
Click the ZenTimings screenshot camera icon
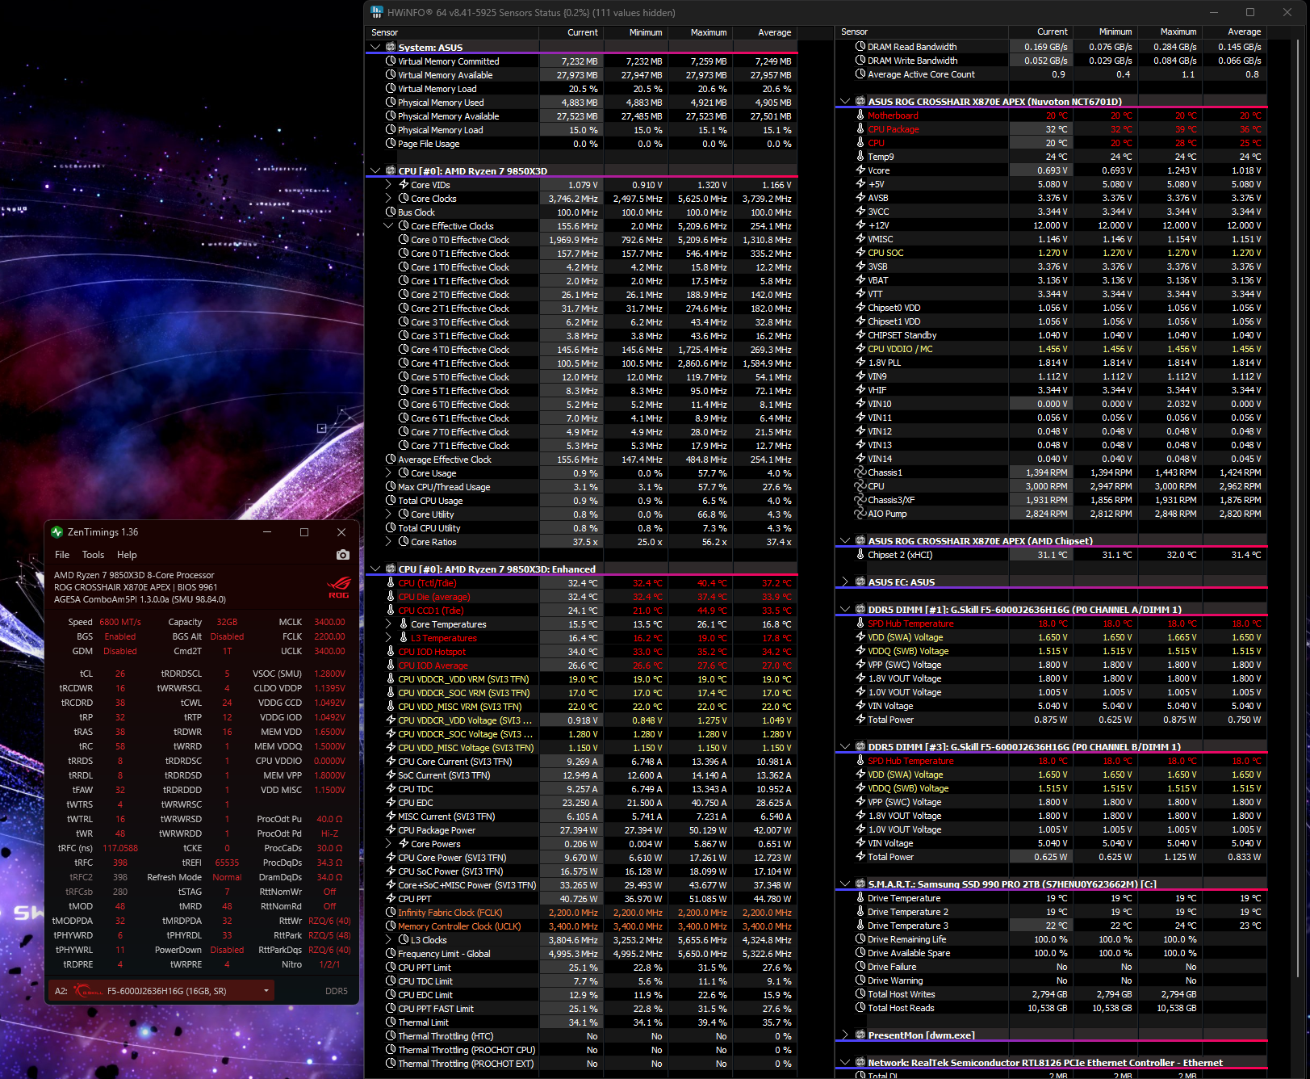pyautogui.click(x=343, y=555)
